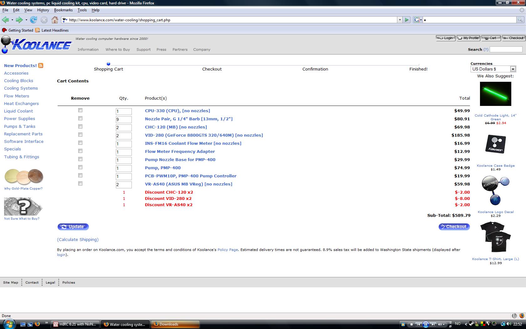Open the URL bar history dropdown arrow
526x329 pixels.
pos(400,20)
